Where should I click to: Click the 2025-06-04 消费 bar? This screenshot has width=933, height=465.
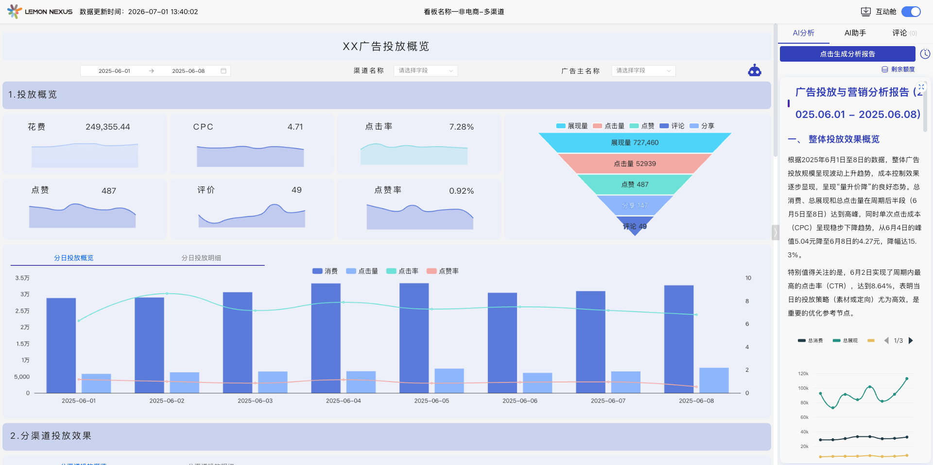click(326, 338)
